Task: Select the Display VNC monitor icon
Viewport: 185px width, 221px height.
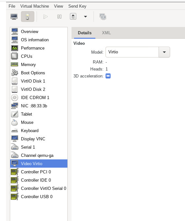Action: point(15,139)
